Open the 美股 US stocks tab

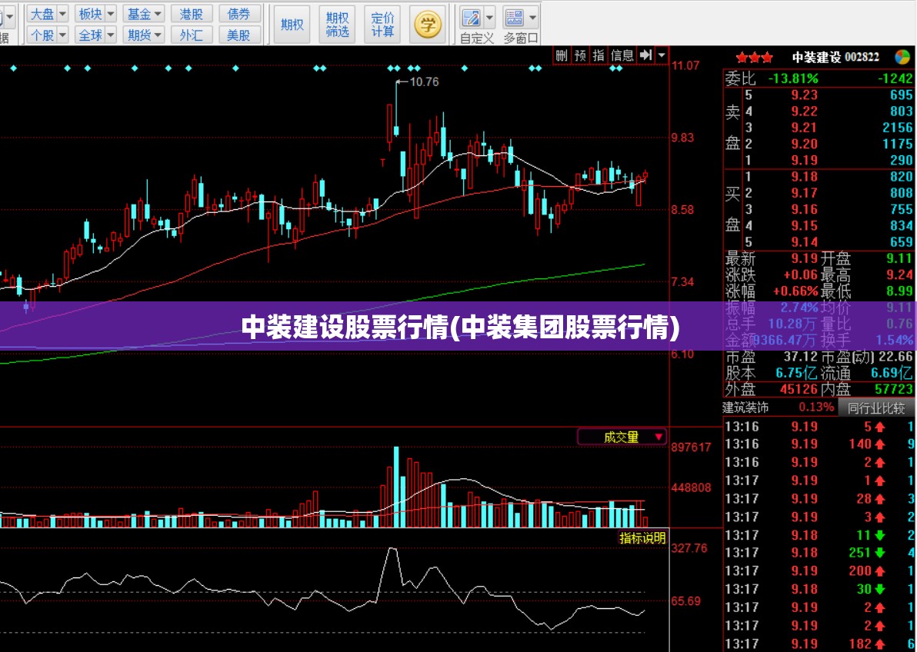[x=238, y=35]
